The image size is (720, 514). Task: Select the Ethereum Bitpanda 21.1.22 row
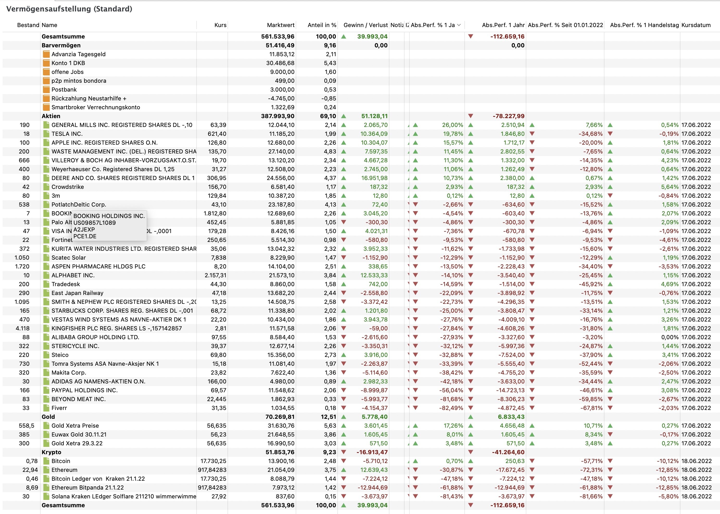(x=87, y=488)
